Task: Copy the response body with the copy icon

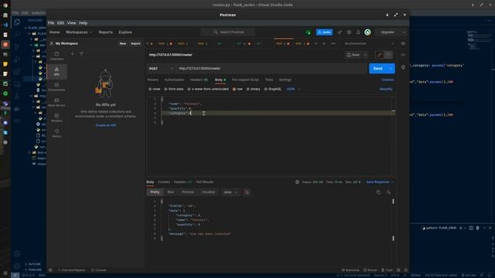Action: 378,192
